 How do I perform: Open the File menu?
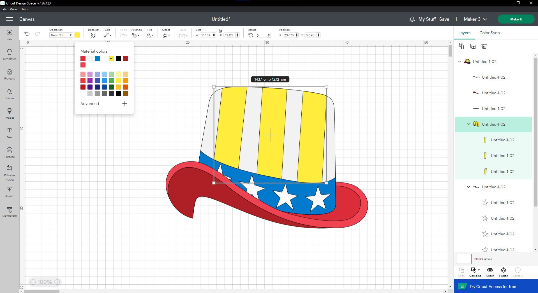pyautogui.click(x=4, y=9)
